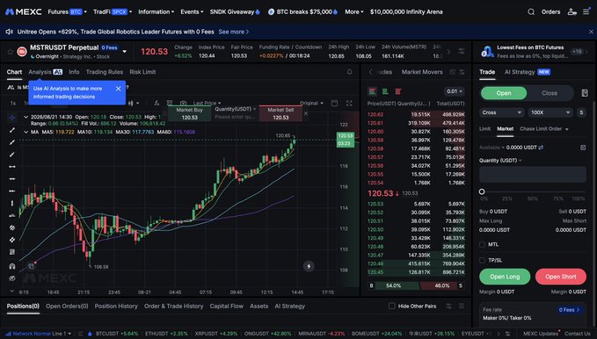
Task: Open the Original chart type dropdown
Action: (x=311, y=103)
